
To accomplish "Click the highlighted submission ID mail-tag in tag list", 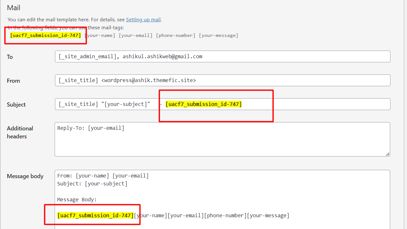I will tap(45, 35).
